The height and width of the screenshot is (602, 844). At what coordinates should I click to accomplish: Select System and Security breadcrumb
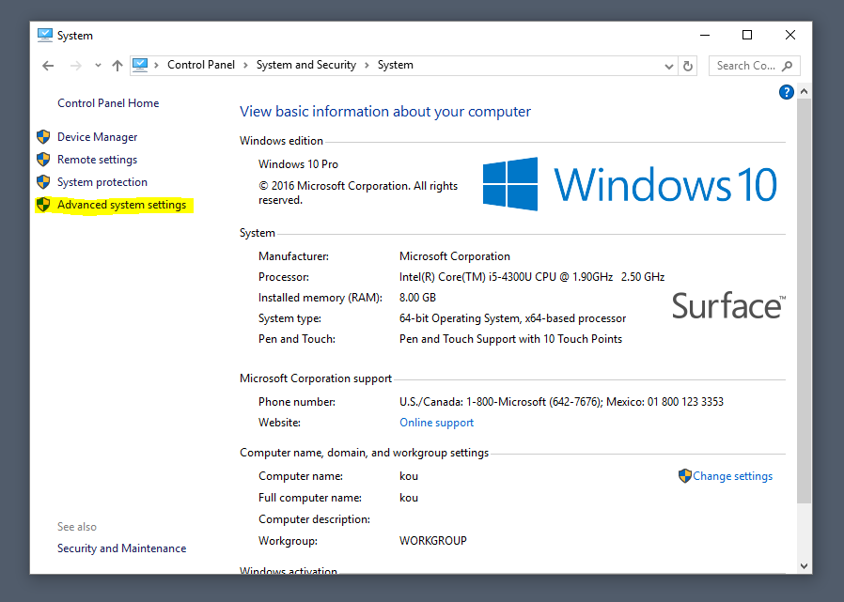(306, 65)
